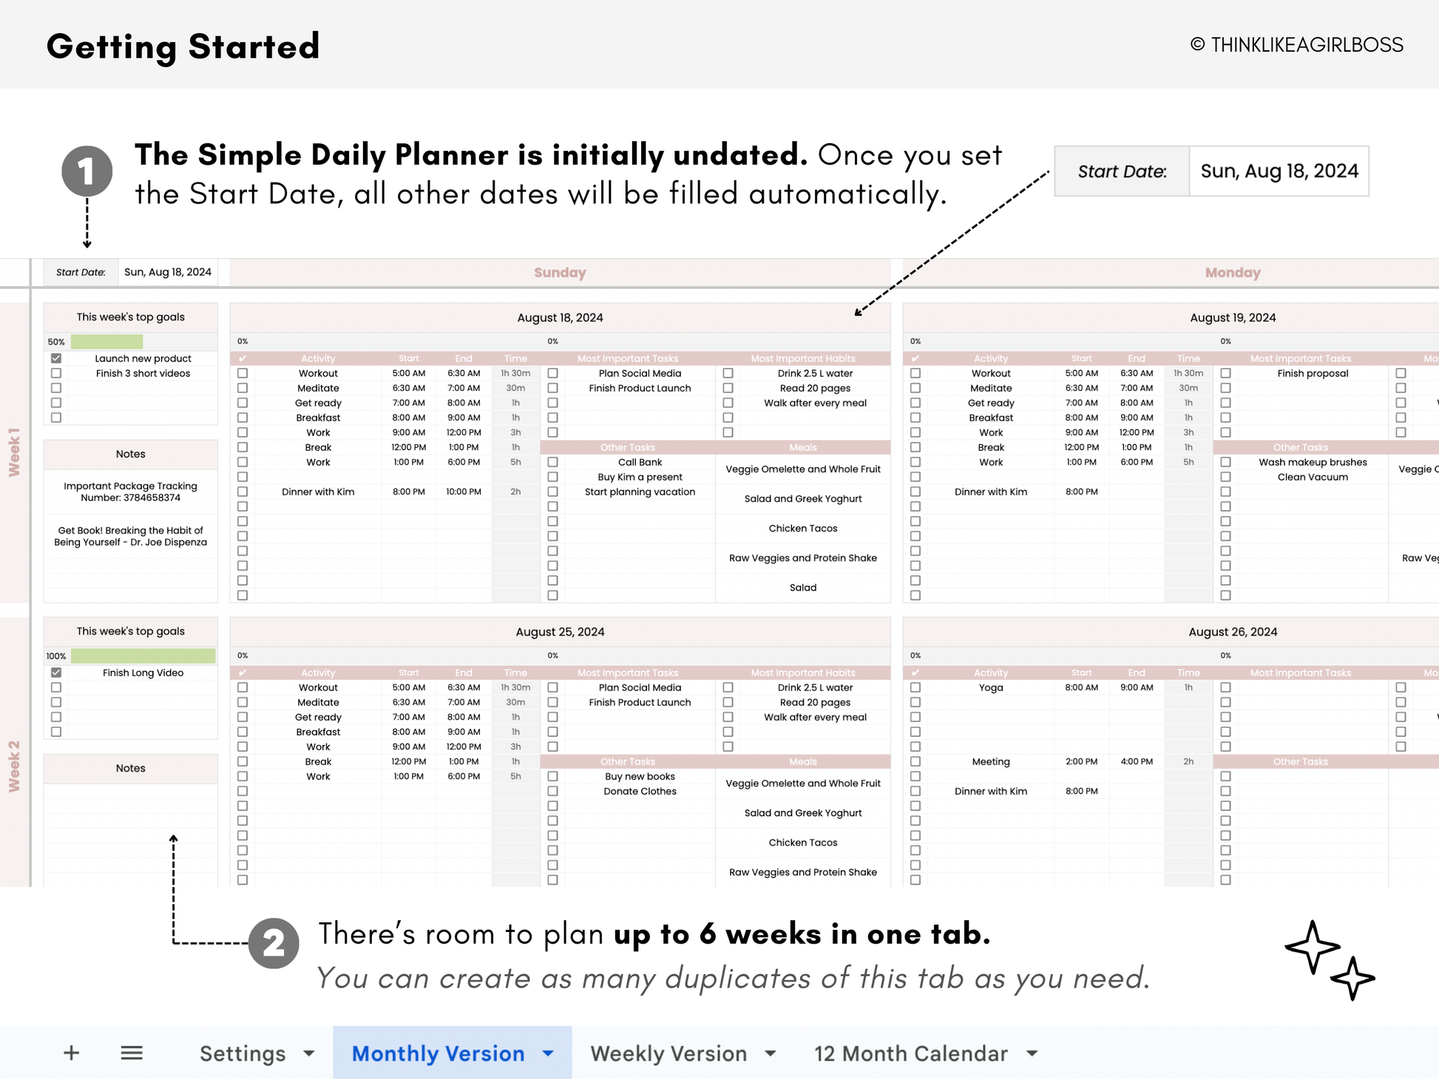The height and width of the screenshot is (1079, 1439).
Task: Open the Weekly Version tab dropdown arrow
Action: tap(771, 1053)
